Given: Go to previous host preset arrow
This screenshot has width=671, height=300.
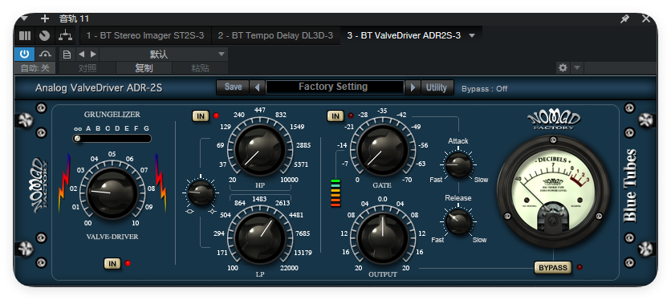Looking at the screenshot, I should pos(82,55).
